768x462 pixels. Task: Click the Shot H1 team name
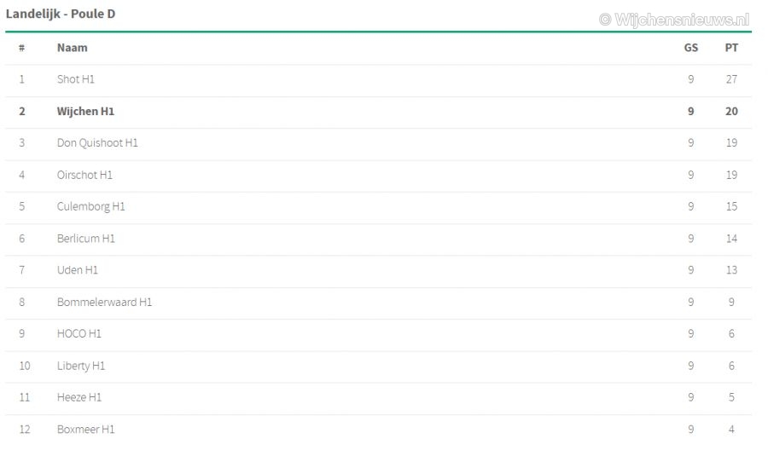tap(75, 79)
